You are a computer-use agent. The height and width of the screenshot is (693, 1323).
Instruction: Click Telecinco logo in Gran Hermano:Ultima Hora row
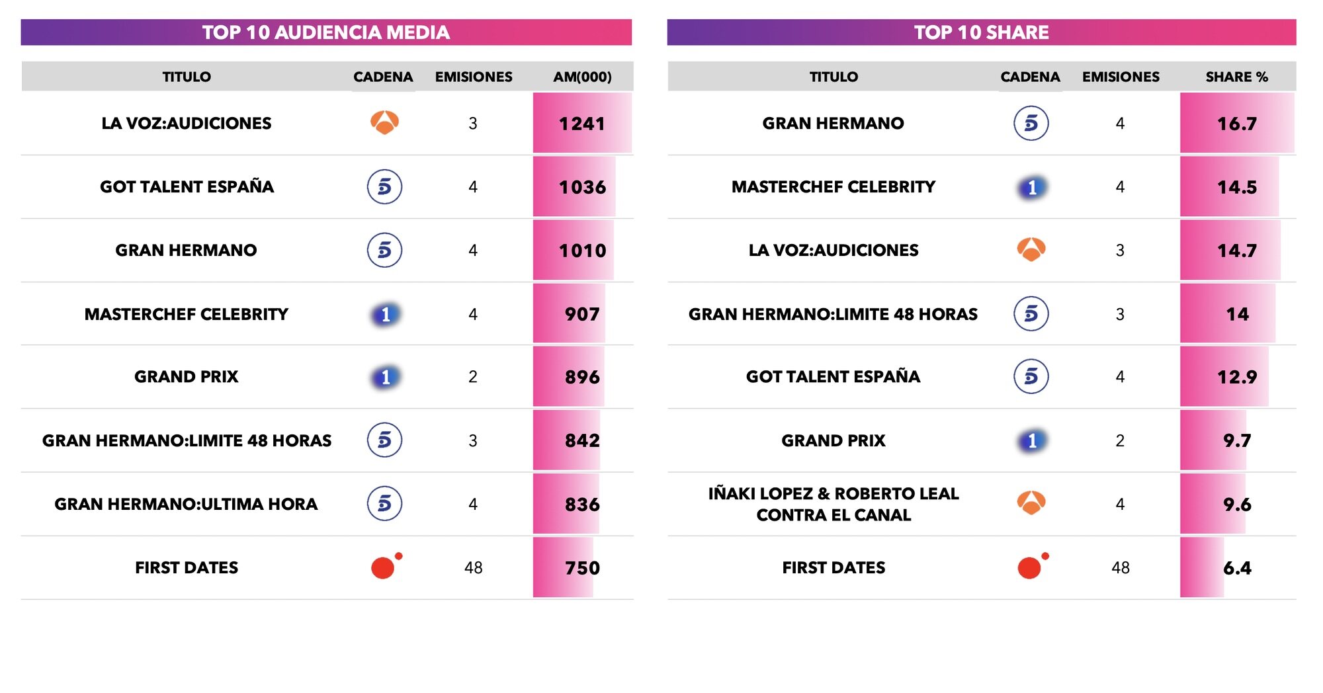click(384, 504)
